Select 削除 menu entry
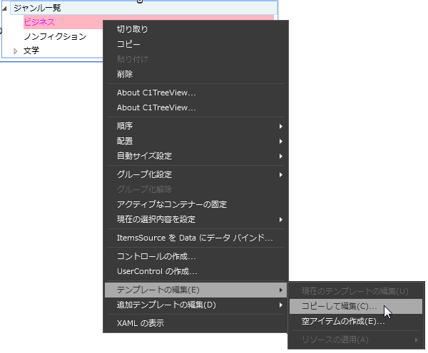This screenshot has height=353, width=428. [x=125, y=74]
